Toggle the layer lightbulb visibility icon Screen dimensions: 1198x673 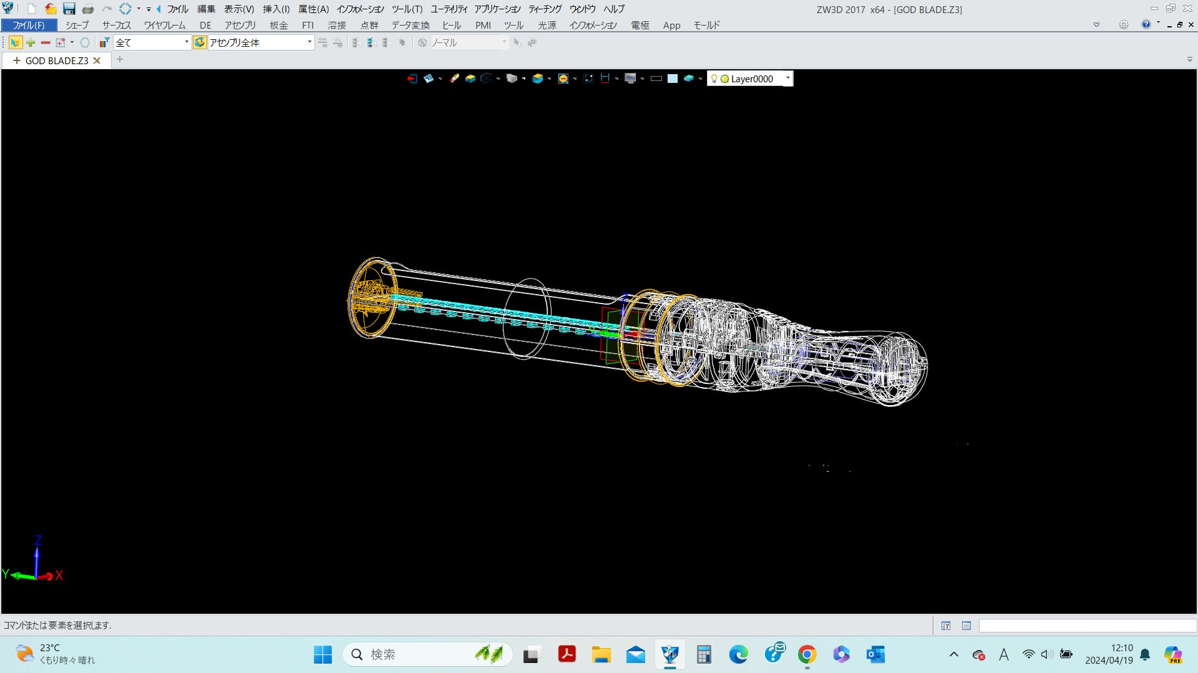point(714,79)
